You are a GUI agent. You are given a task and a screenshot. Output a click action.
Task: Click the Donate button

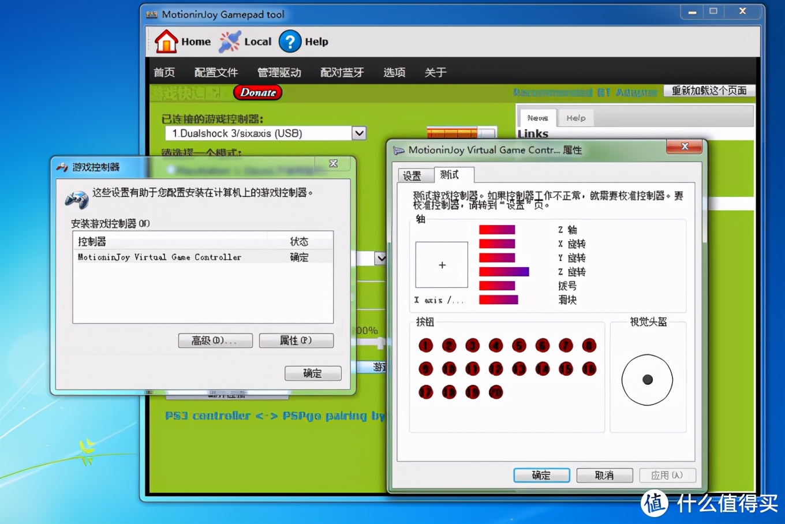[x=257, y=92]
